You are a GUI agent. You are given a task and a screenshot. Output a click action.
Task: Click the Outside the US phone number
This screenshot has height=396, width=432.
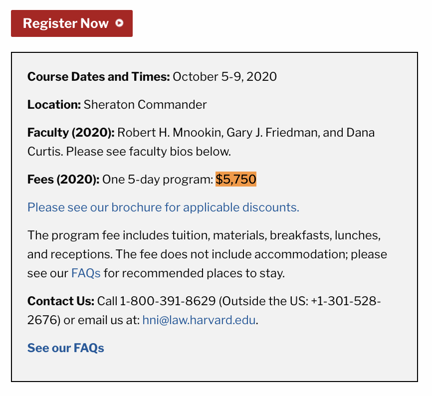[x=346, y=301]
